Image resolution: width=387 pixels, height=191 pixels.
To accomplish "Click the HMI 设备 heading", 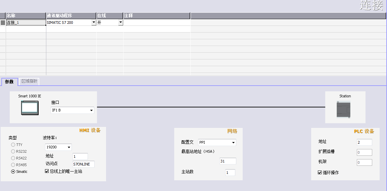I will 90,130.
